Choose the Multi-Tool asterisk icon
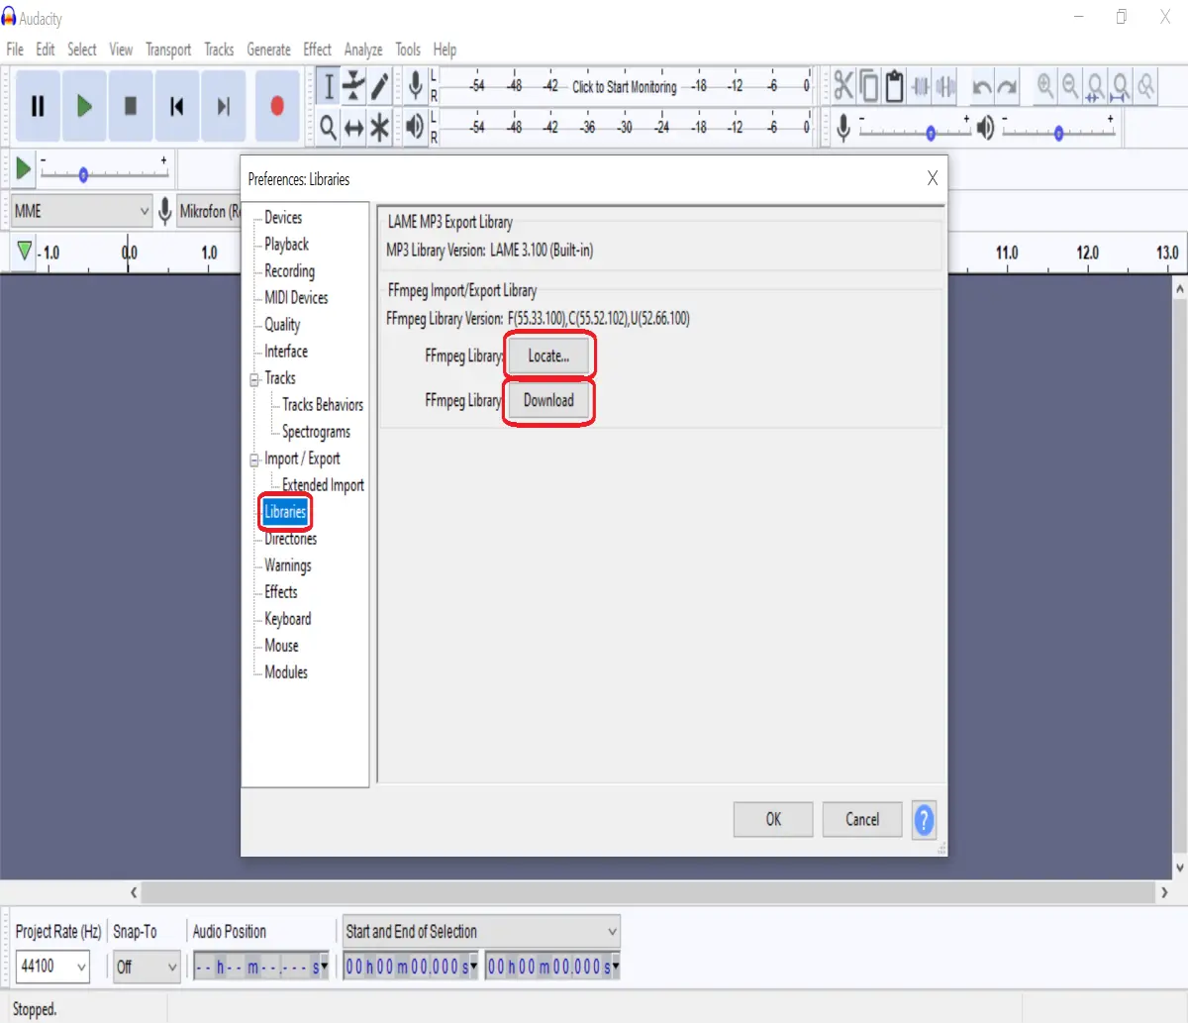Image resolution: width=1188 pixels, height=1023 pixels. [379, 126]
